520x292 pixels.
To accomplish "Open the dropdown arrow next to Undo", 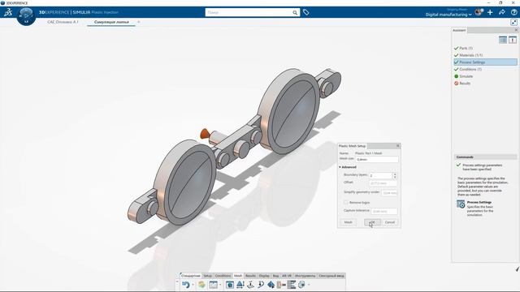I will click(x=193, y=285).
